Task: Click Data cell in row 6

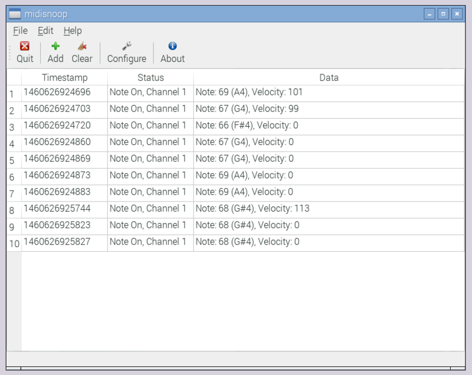Action: click(x=329, y=176)
